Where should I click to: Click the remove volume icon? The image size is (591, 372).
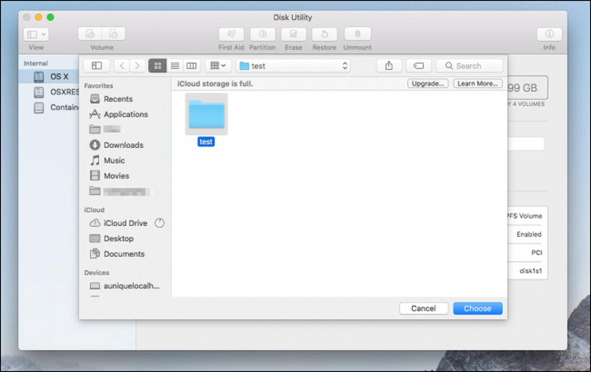point(113,34)
